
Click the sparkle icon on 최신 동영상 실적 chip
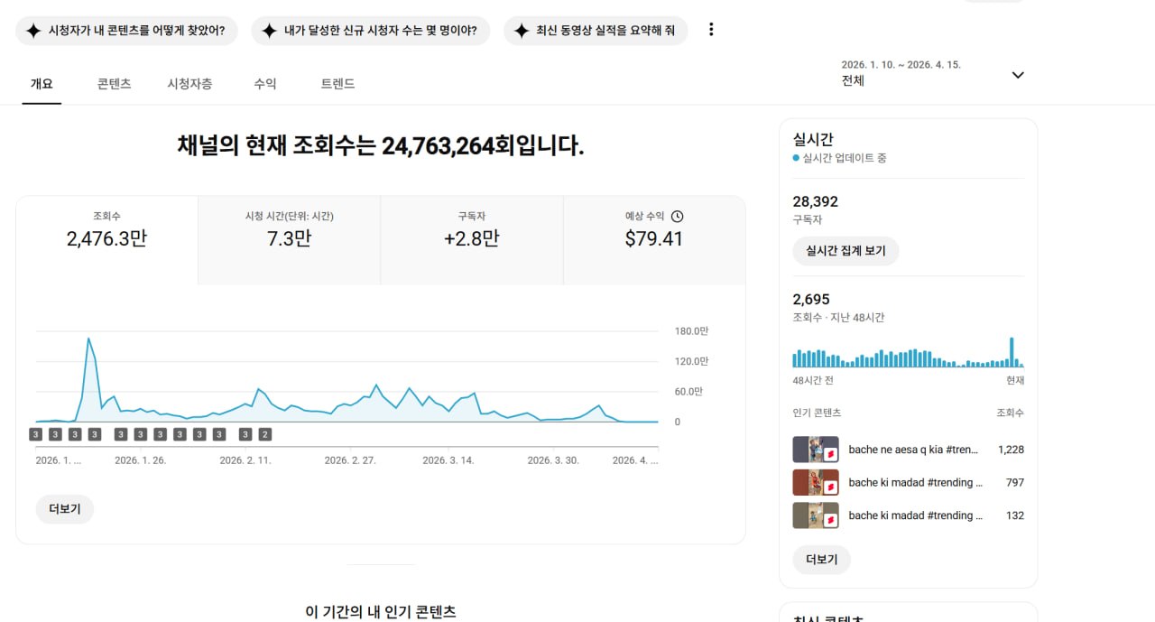(522, 31)
